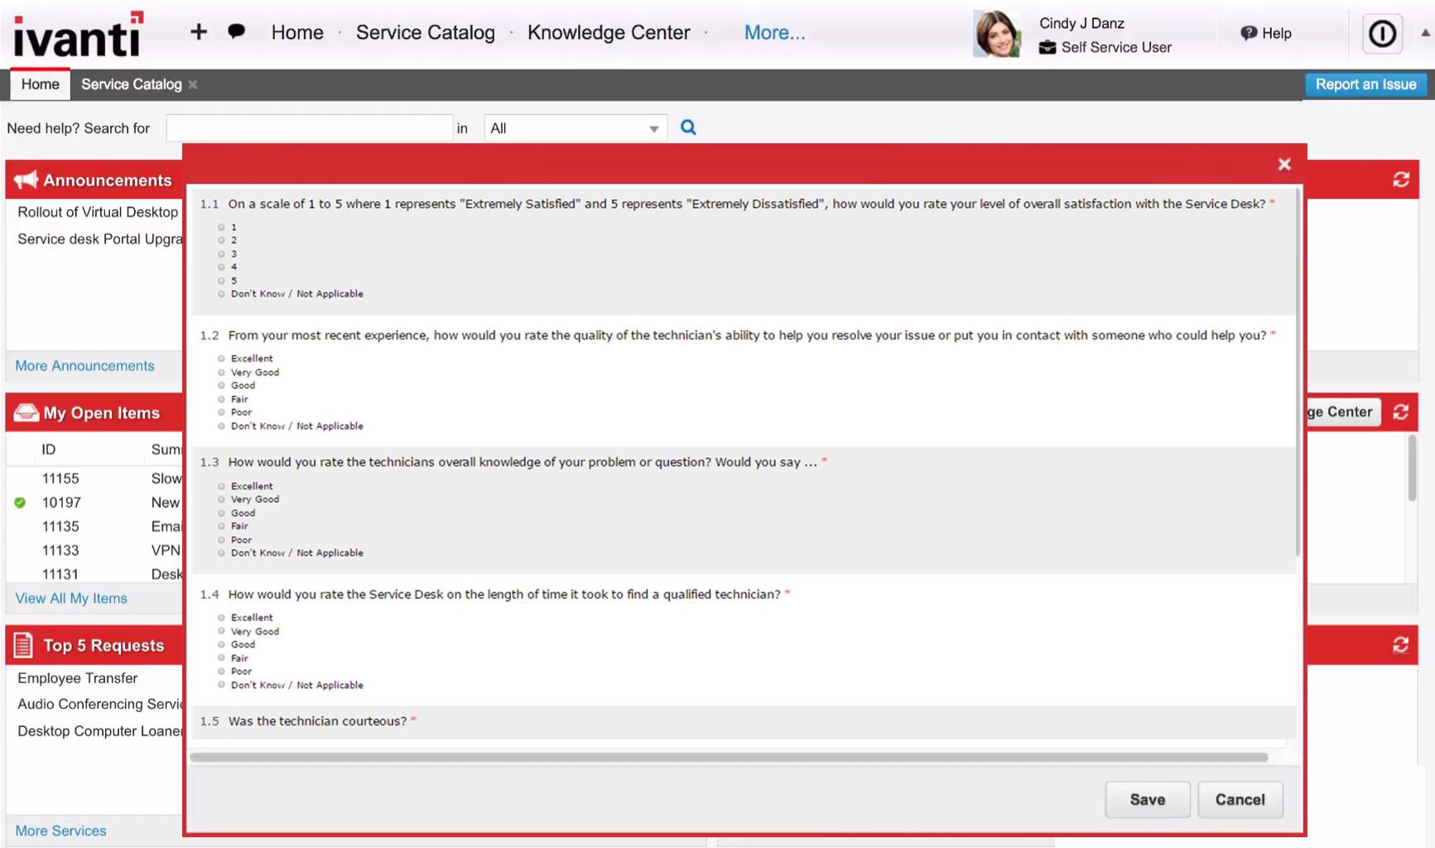
Task: Open item 10197 in My Open Items
Action: click(x=61, y=503)
